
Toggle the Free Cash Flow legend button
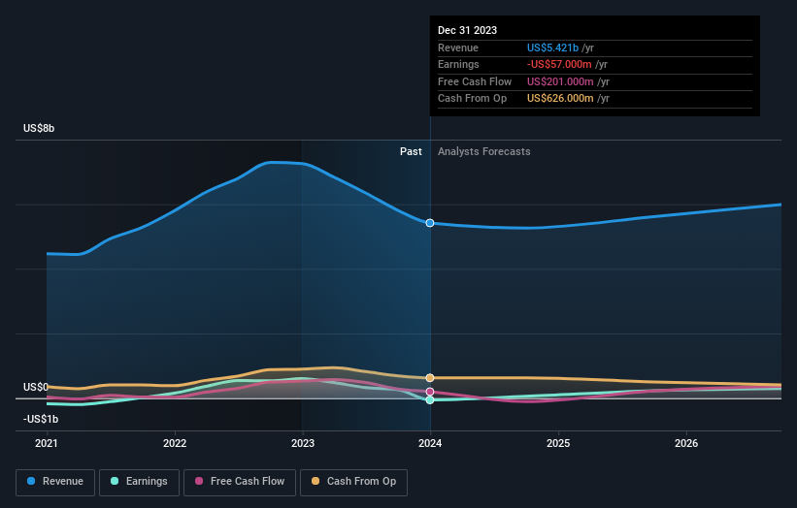[x=240, y=482]
